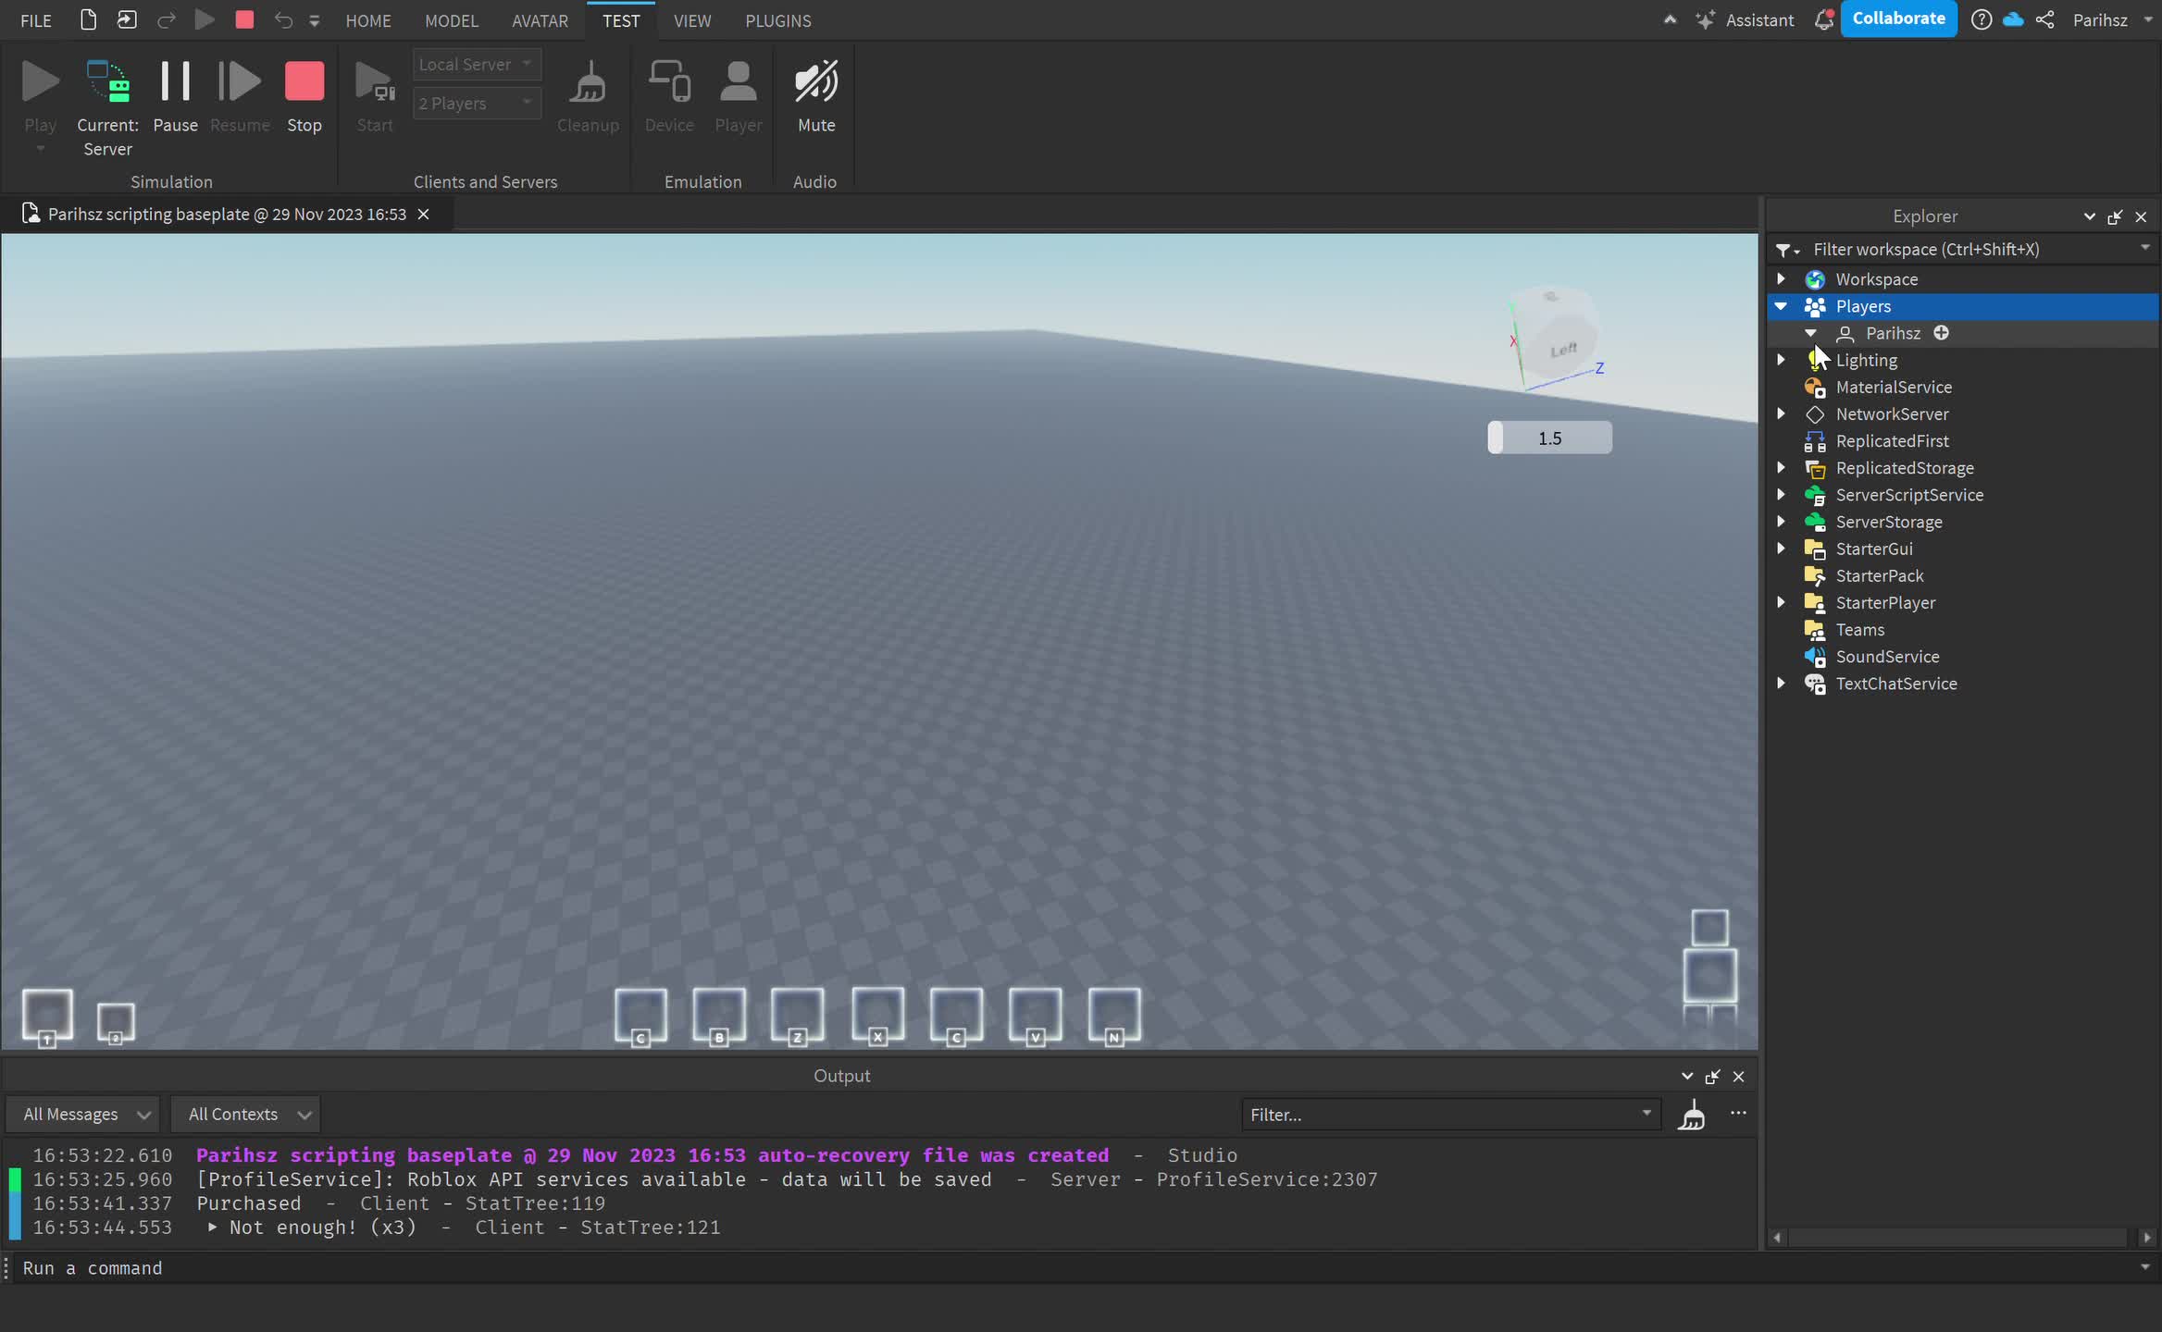Open the Local Server dropdown
2162x1332 pixels.
(x=476, y=64)
